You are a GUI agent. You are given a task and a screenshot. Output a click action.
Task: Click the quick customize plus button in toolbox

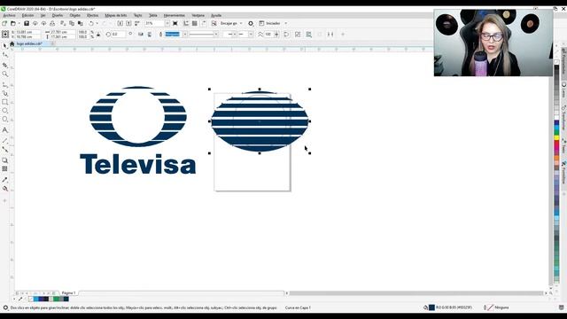pos(4,201)
